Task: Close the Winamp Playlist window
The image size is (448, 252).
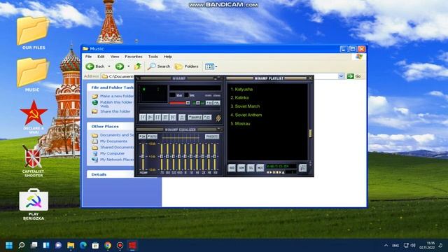Action: pos(311,78)
